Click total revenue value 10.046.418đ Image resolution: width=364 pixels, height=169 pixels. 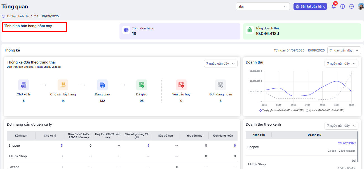tap(267, 34)
